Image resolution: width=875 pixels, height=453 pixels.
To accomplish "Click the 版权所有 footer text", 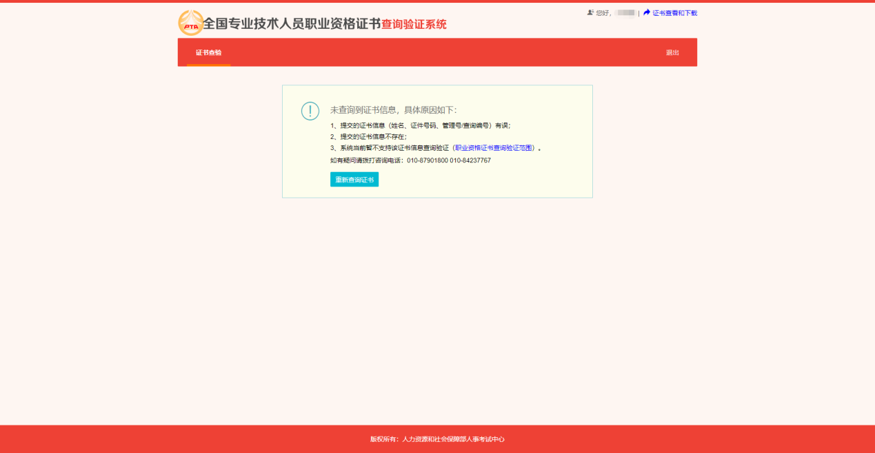I will point(384,439).
